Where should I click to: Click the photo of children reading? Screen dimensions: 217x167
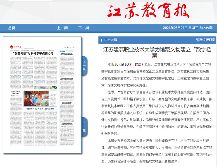pyautogui.click(x=36, y=99)
